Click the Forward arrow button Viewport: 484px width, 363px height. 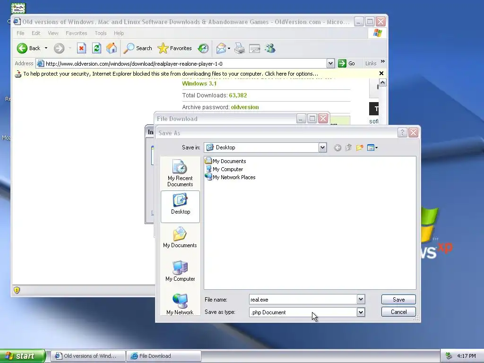pyautogui.click(x=59, y=48)
